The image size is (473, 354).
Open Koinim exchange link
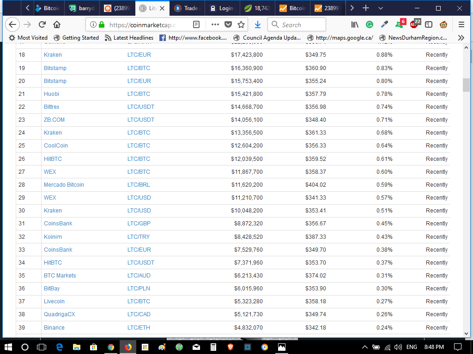53,237
